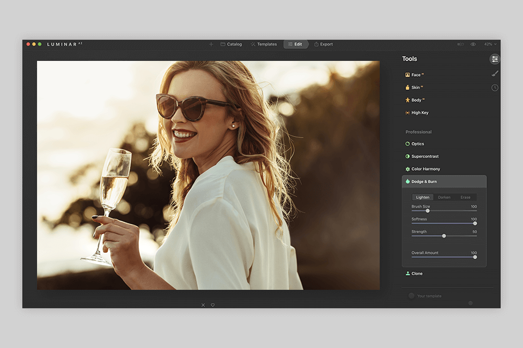Expand Your template options
The height and width of the screenshot is (348, 523).
pos(429,295)
